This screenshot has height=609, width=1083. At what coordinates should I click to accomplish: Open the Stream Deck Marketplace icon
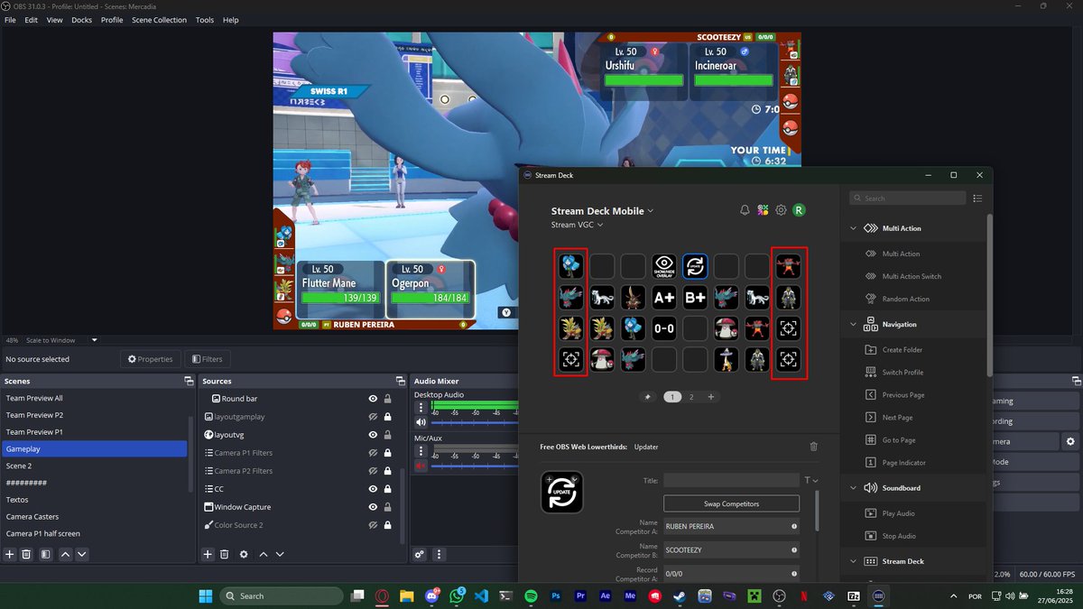tap(763, 210)
